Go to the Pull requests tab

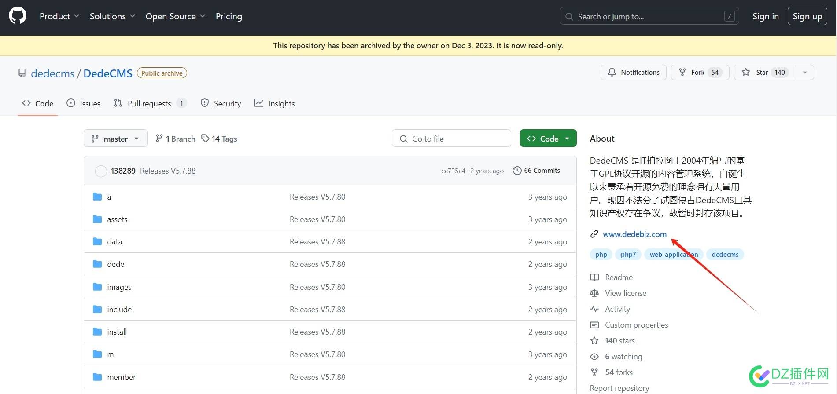tap(150, 104)
